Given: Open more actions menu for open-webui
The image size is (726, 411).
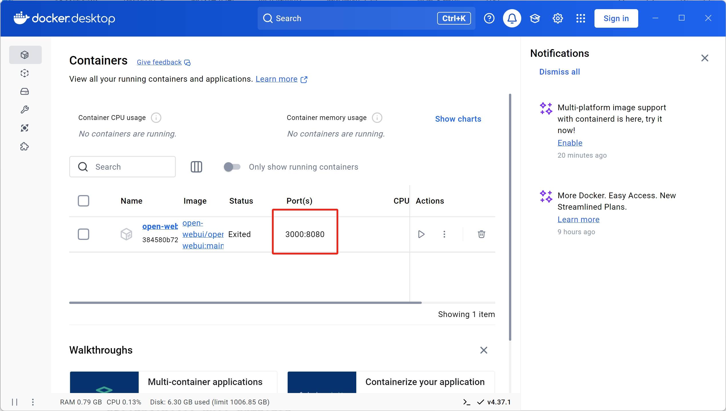Looking at the screenshot, I should coord(444,234).
